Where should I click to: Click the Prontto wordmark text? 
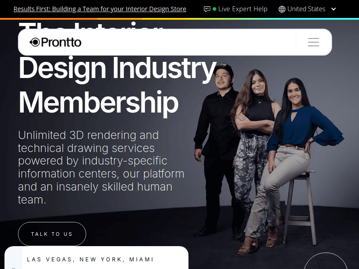[x=61, y=42]
